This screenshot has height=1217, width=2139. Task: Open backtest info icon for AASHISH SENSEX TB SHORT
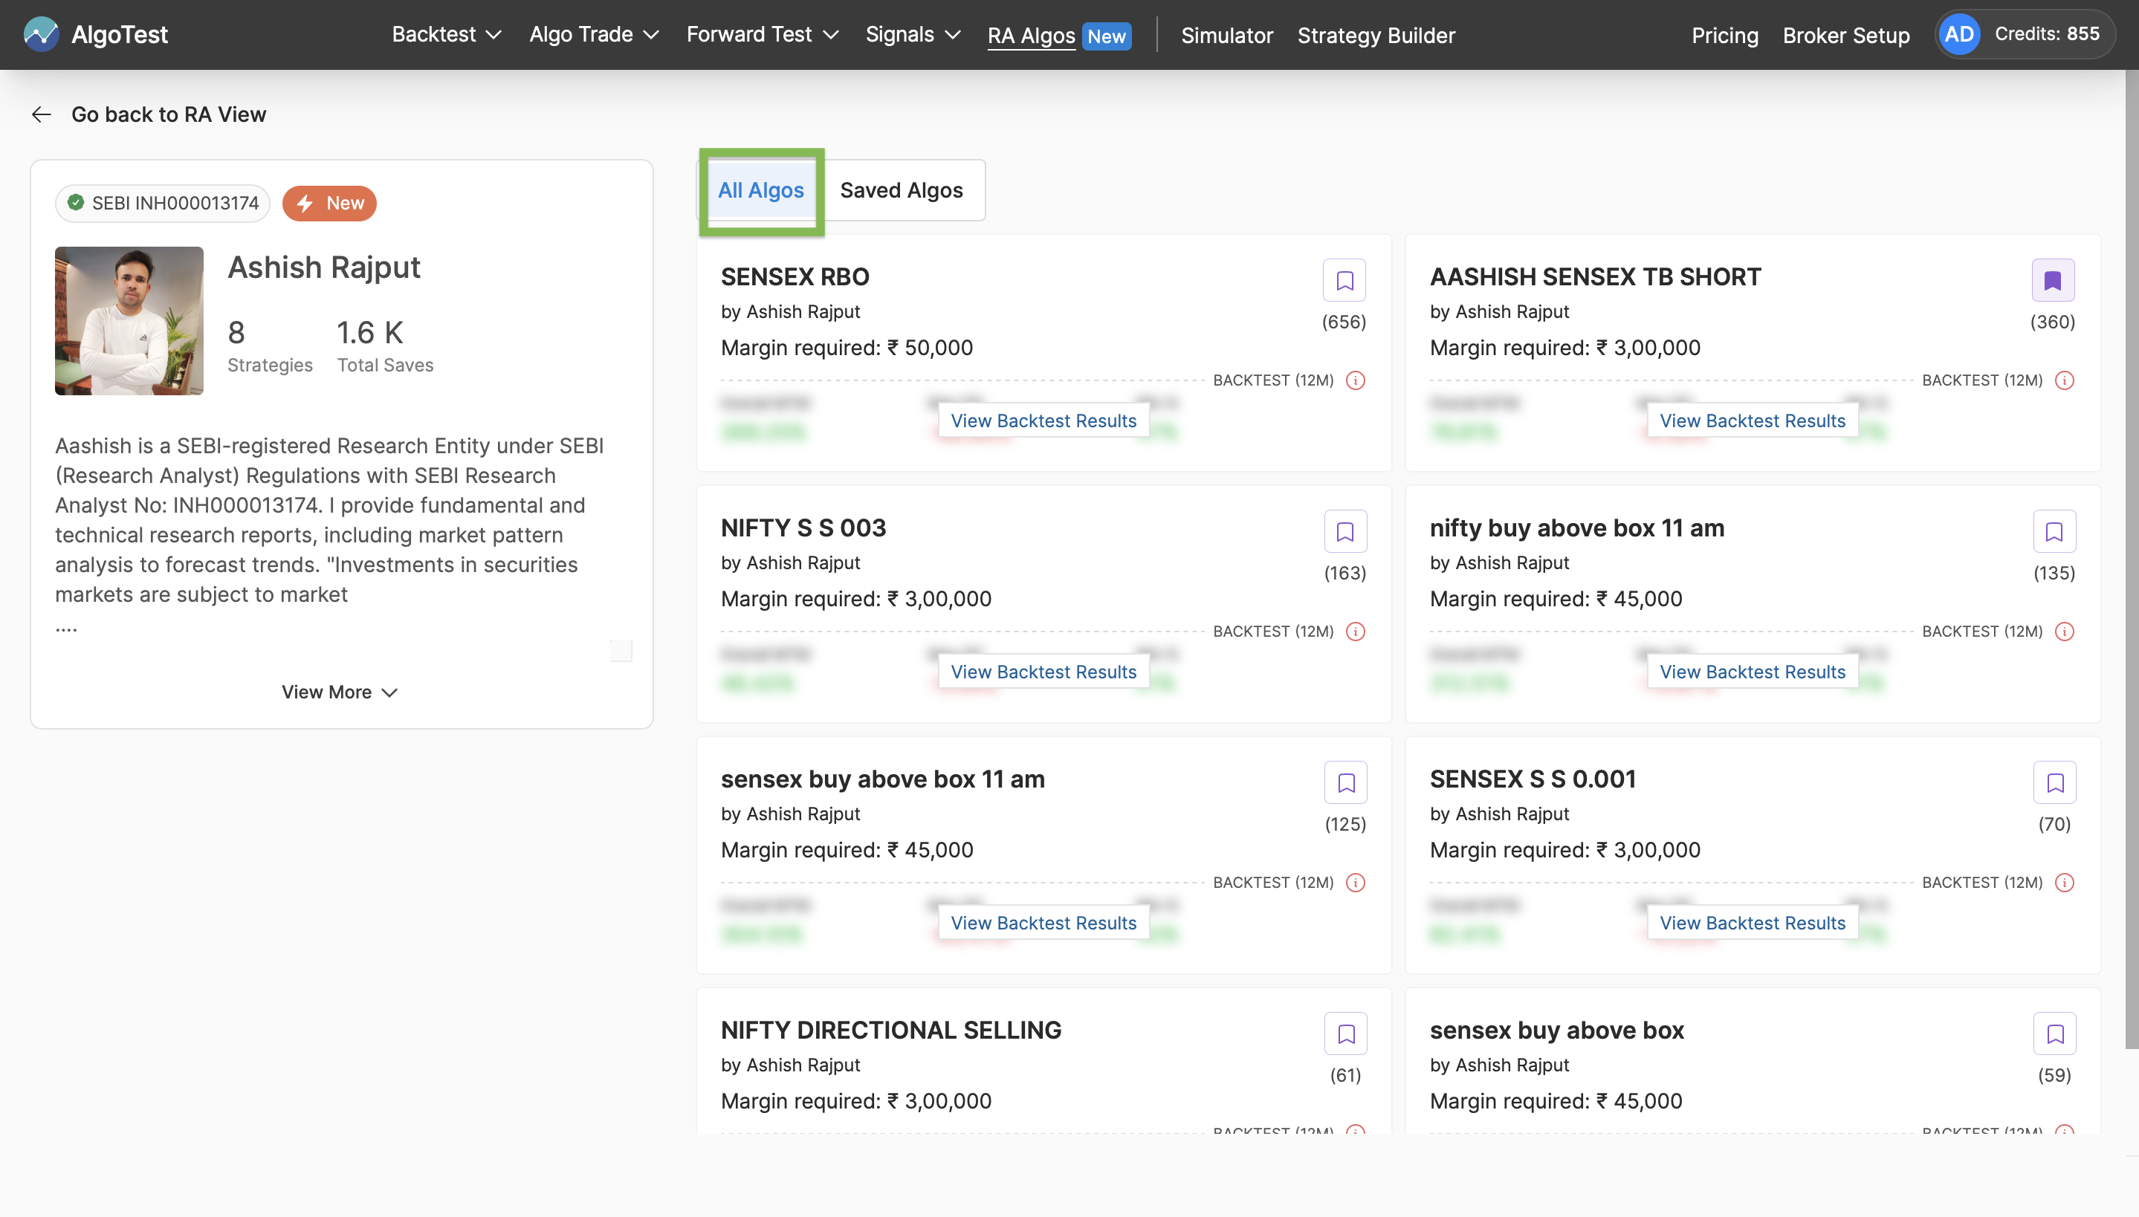point(2064,380)
